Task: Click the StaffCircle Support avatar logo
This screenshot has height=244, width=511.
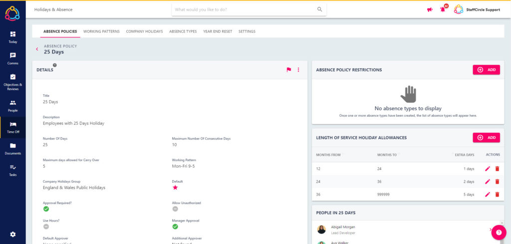Action: pos(459,9)
